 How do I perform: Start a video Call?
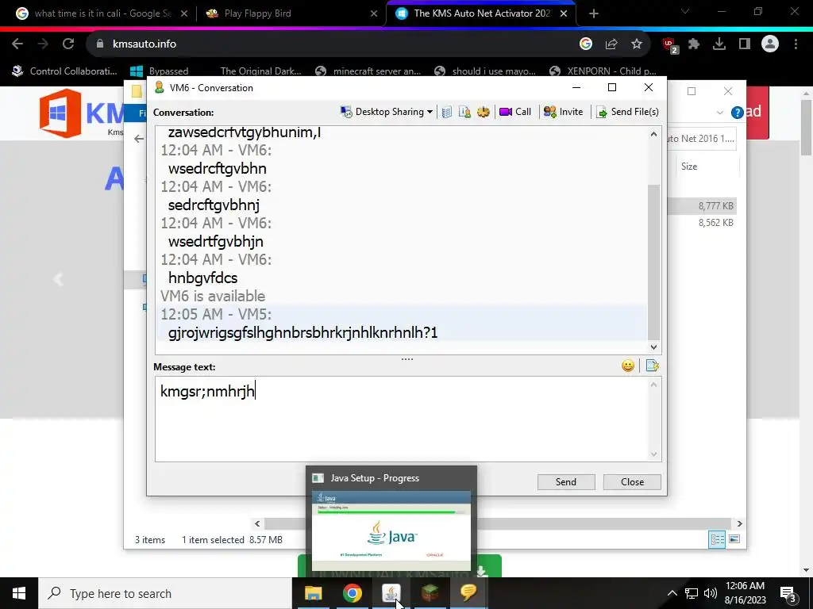(514, 112)
